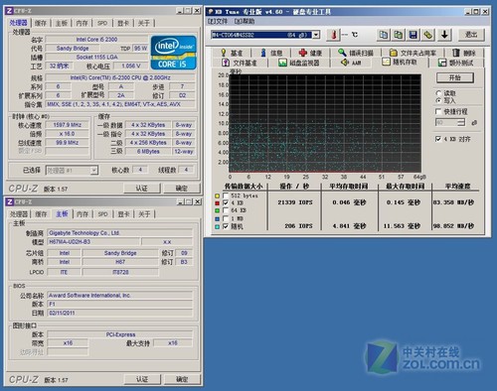Click the HD Tune title bar app icon
This screenshot has width=497, height=391.
point(210,12)
